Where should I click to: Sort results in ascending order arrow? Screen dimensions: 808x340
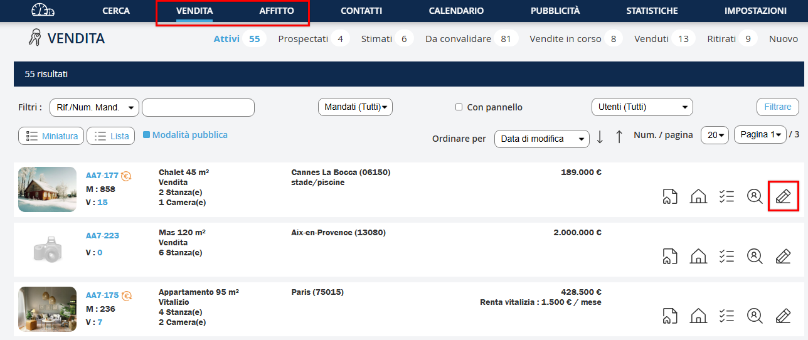[x=619, y=137]
